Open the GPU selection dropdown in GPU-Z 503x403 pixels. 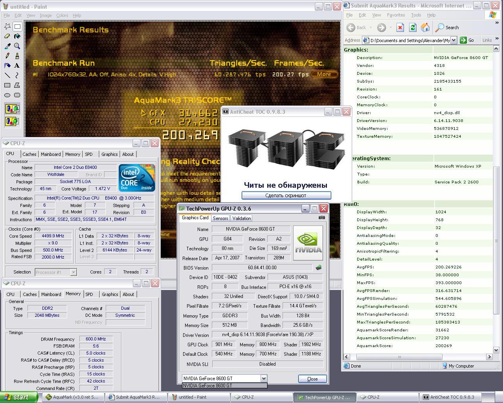pos(264,378)
